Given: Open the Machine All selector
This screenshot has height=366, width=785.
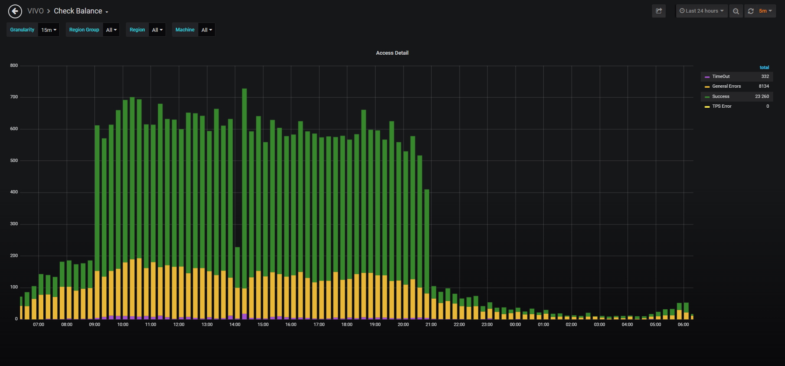Looking at the screenshot, I should [x=206, y=30].
